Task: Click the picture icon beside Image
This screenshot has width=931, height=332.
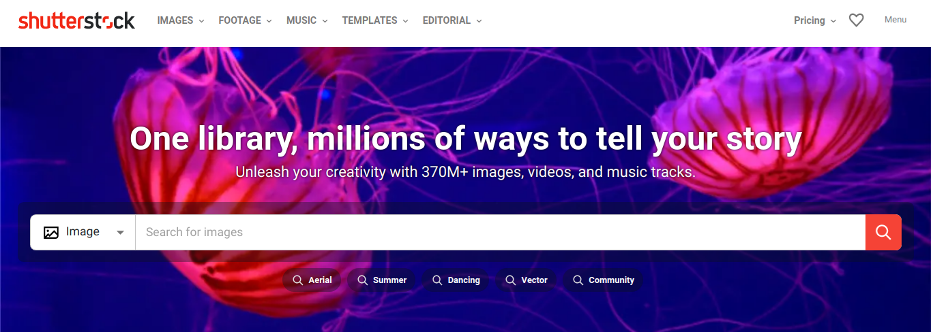Action: 51,232
